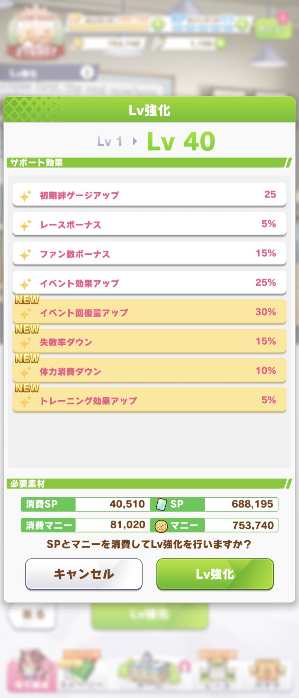Click the sparkle icon beside 初期絆ゲージアップ

tap(25, 195)
